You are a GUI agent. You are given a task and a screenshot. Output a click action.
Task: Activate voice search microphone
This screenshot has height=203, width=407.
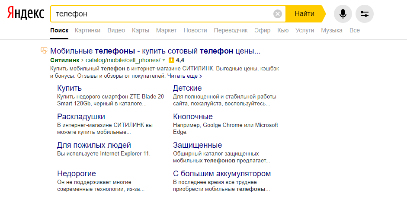343,14
